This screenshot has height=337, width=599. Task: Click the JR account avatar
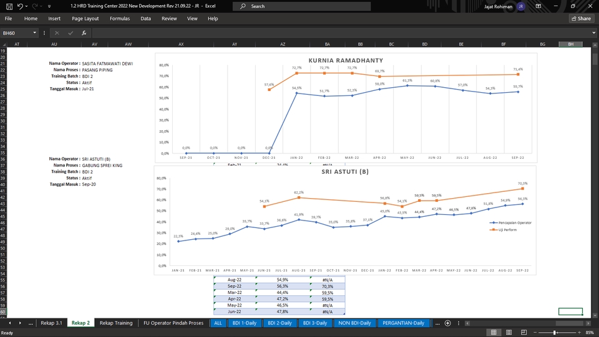click(520, 6)
